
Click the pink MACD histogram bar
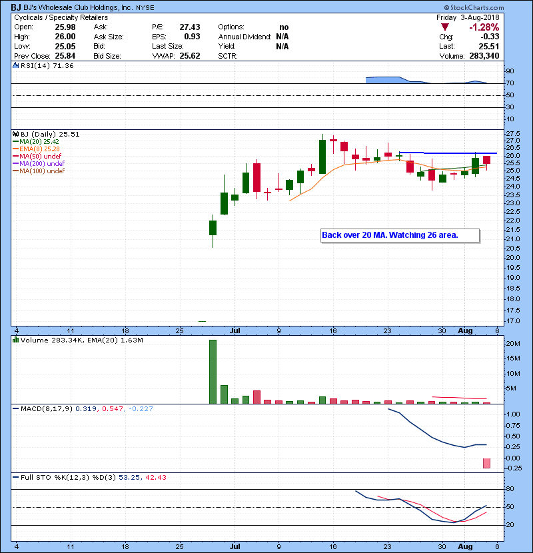click(x=486, y=463)
